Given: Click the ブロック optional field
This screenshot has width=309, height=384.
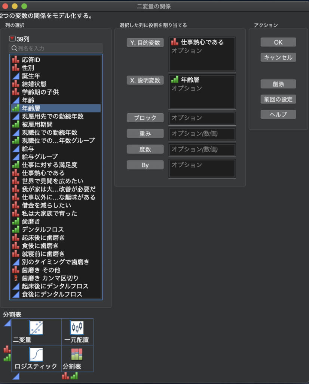Looking at the screenshot, I should coord(202,118).
